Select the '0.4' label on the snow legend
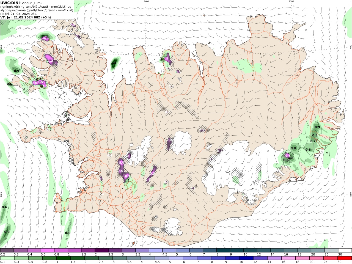The image size is (352, 264). [30, 255]
